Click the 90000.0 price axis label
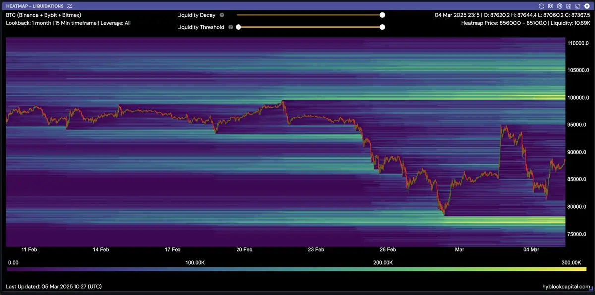The width and height of the screenshot is (595, 295). point(577,152)
